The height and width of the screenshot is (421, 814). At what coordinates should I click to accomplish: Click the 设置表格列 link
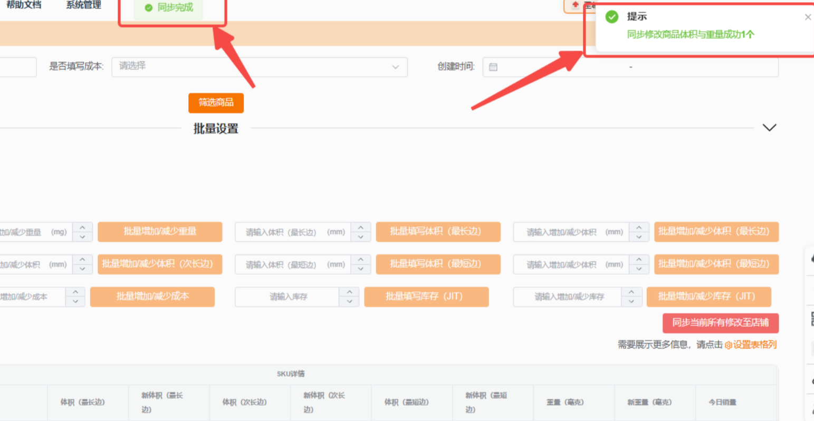coord(754,345)
